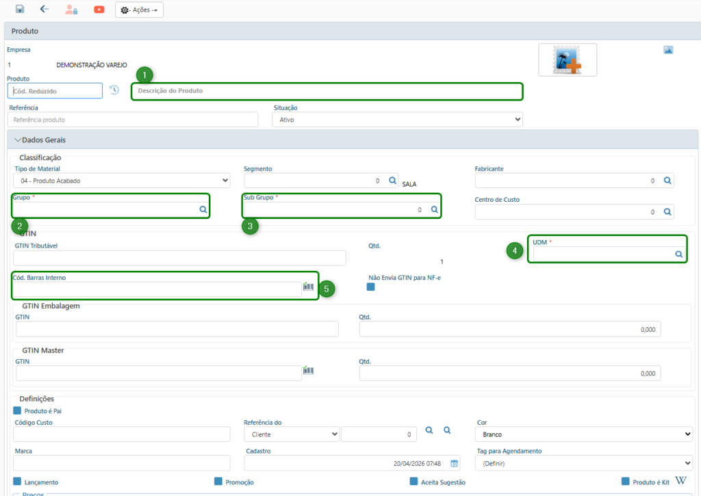Image resolution: width=701 pixels, height=496 pixels.
Task: Search Grupo using the magnifier icon
Action: [x=203, y=210]
